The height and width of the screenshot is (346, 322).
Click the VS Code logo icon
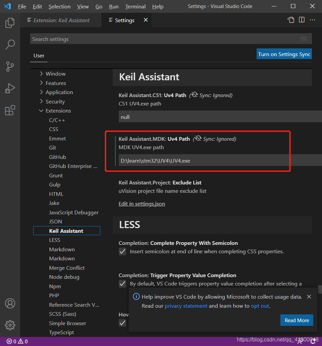7,6
